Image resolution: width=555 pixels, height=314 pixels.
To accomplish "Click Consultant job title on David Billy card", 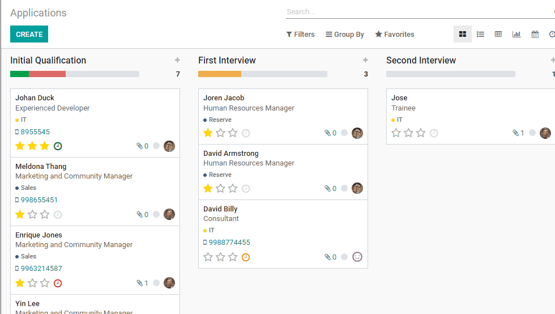I will click(221, 219).
